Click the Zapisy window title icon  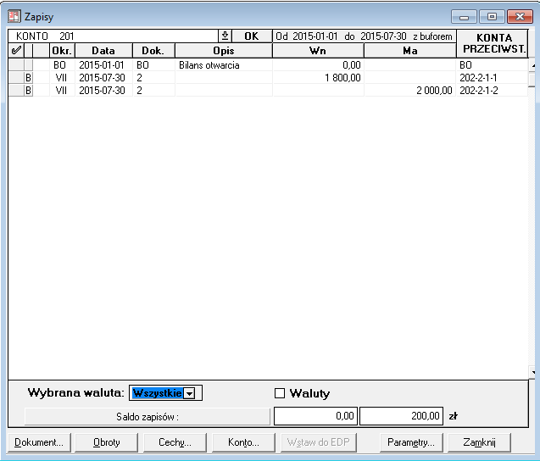pyautogui.click(x=14, y=16)
